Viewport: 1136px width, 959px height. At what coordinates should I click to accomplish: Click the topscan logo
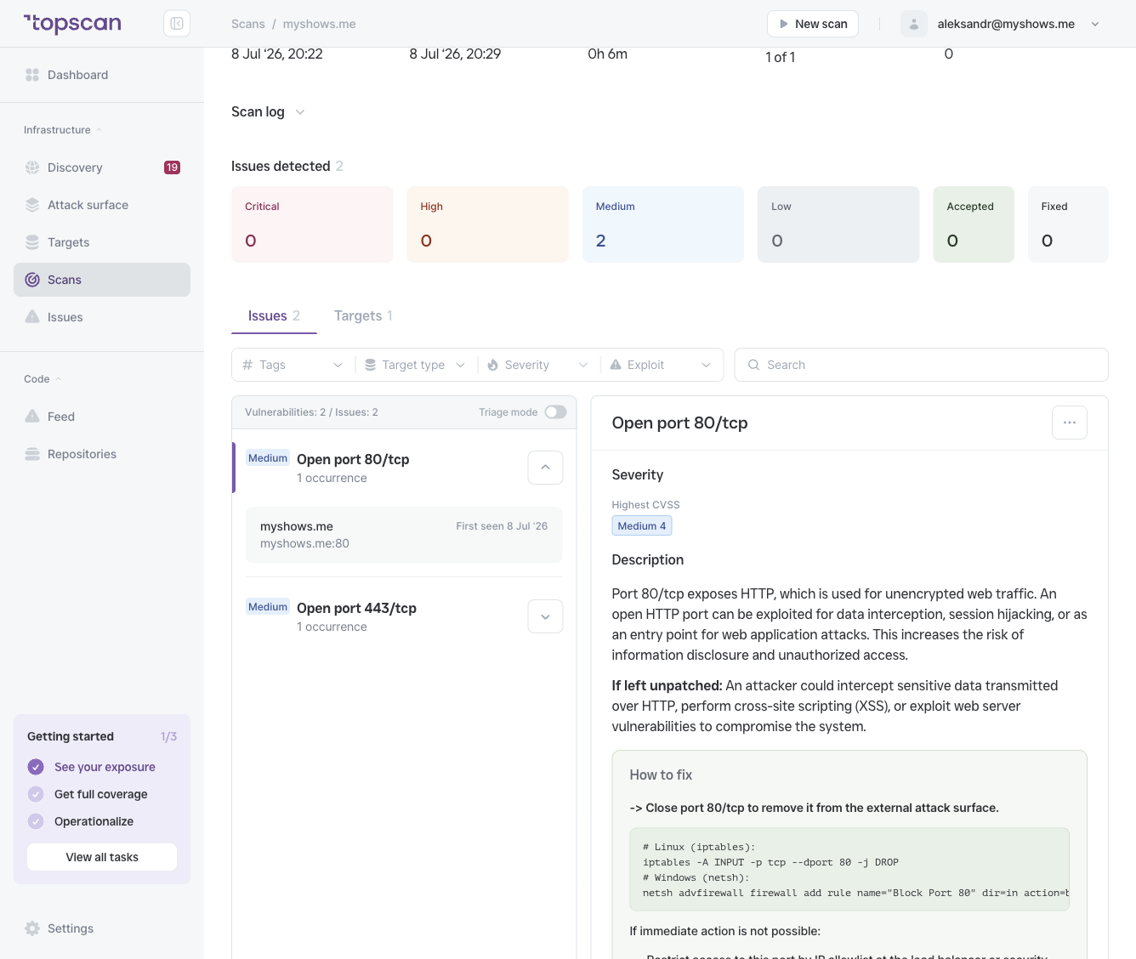[x=72, y=24]
